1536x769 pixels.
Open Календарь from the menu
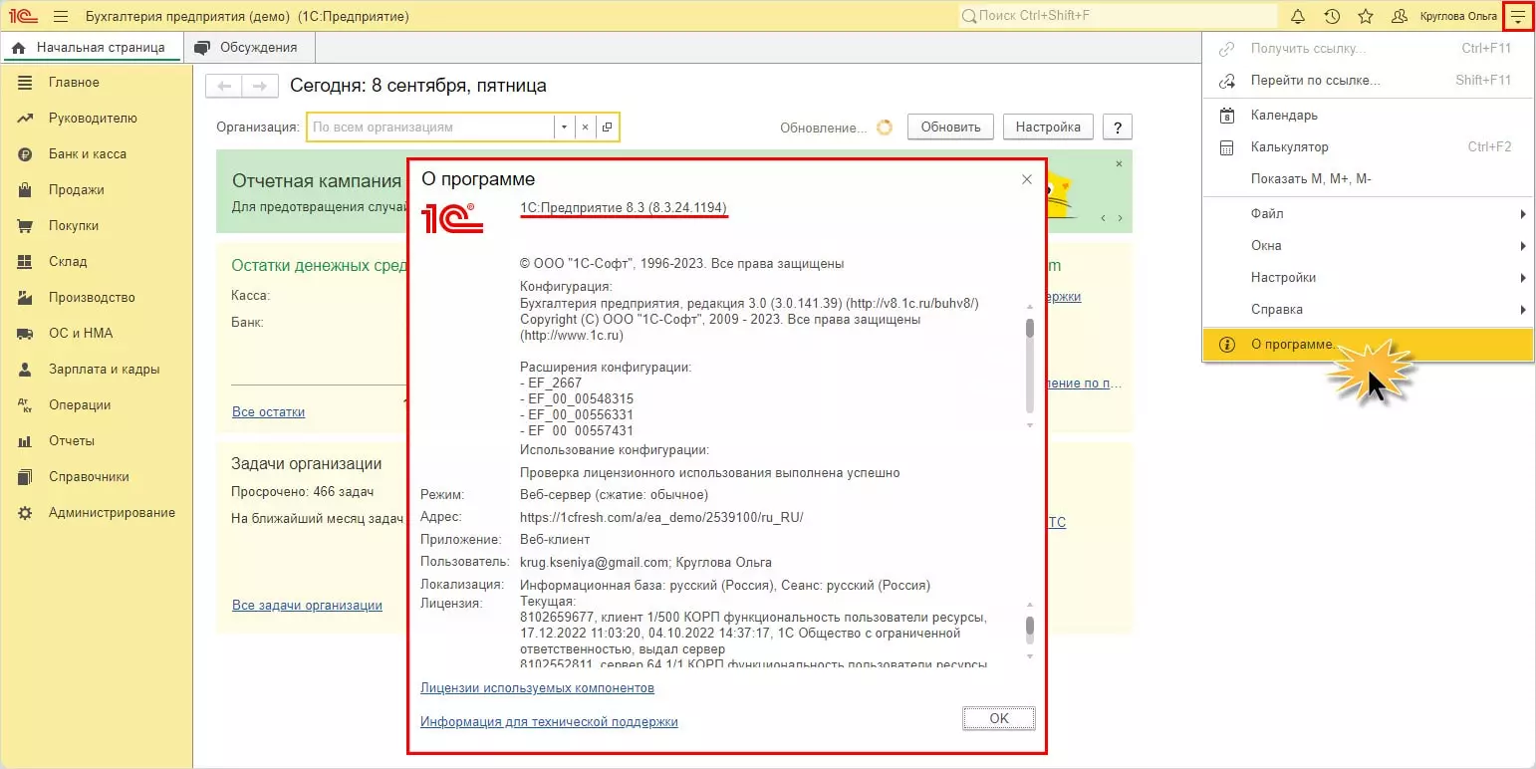coord(1369,116)
